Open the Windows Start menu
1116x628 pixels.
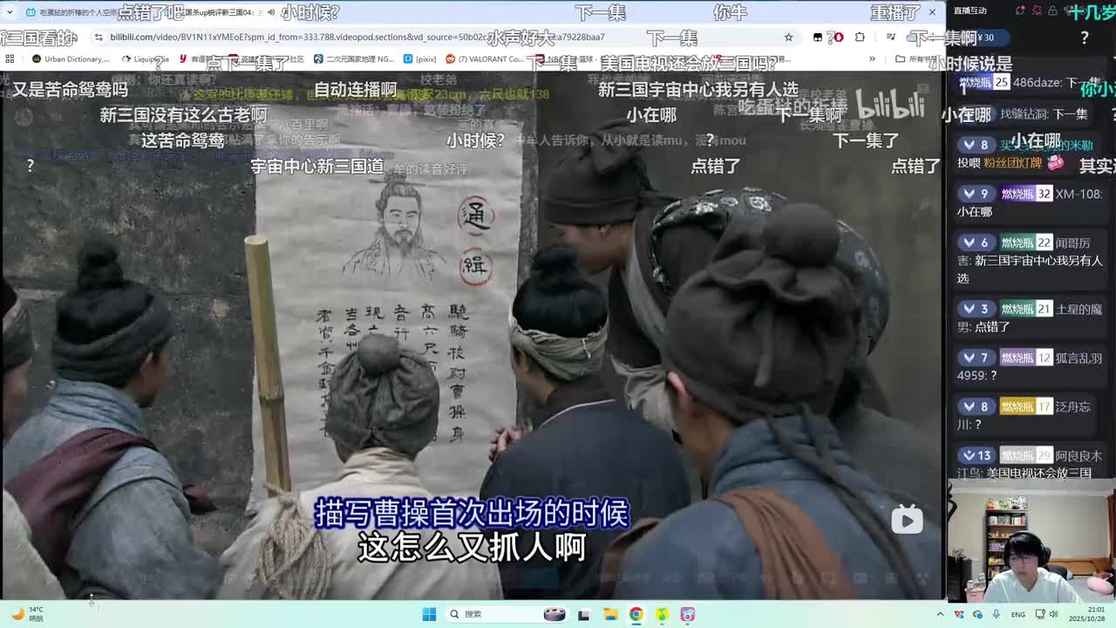click(429, 614)
